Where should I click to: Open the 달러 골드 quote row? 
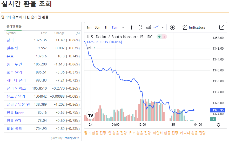click(x=43, y=129)
